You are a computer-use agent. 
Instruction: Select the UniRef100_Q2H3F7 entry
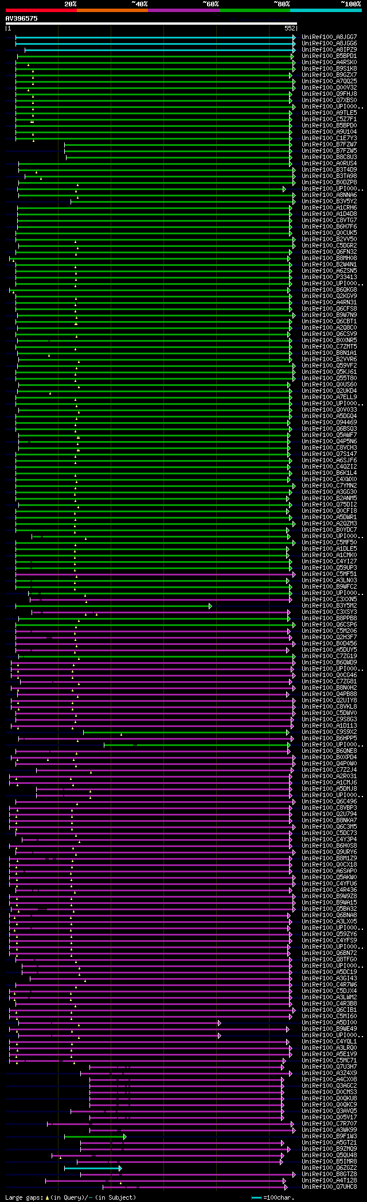coord(329,637)
